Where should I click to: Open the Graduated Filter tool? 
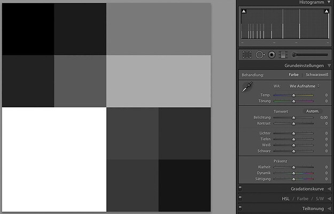pyautogui.click(x=283, y=54)
